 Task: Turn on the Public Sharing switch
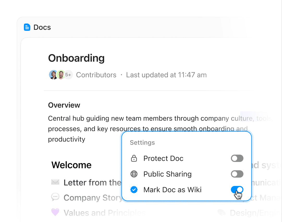click(x=237, y=174)
